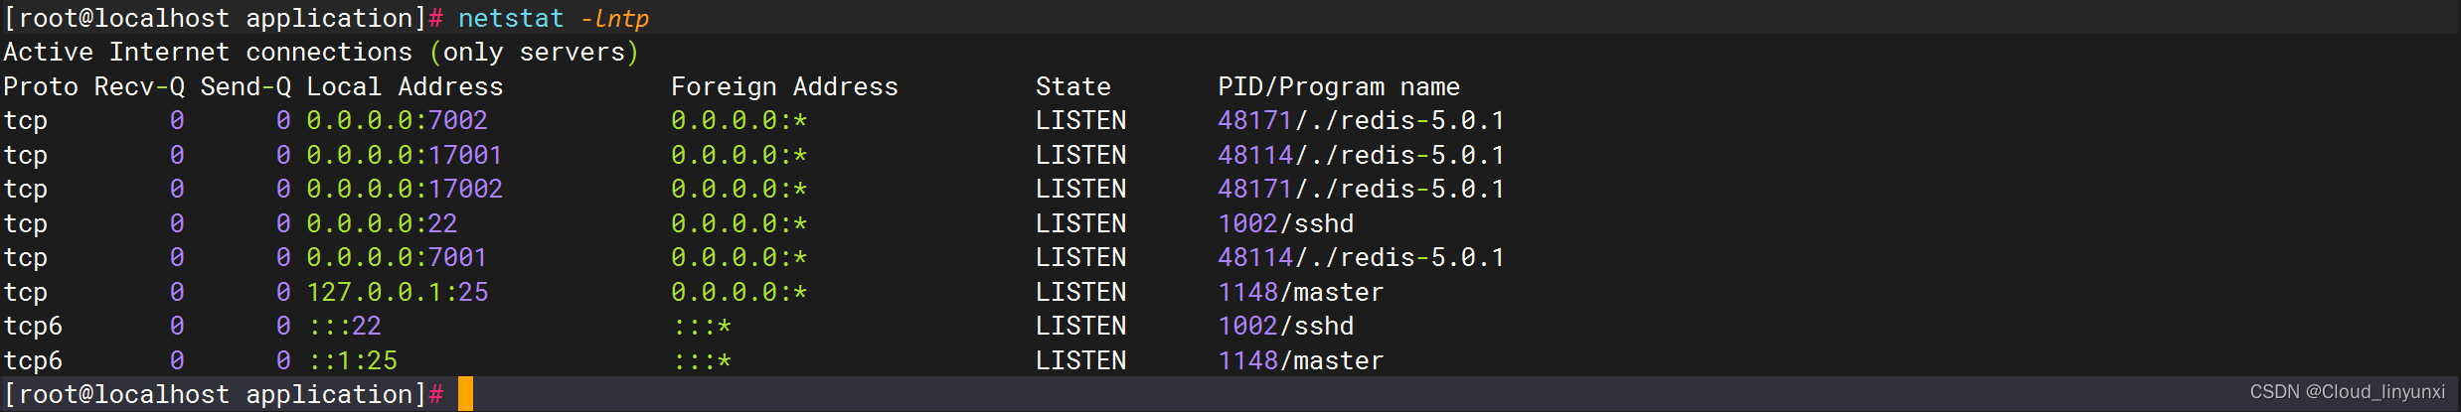The height and width of the screenshot is (412, 2461).
Task: Click the 'Local Address' column header
Action: [405, 86]
